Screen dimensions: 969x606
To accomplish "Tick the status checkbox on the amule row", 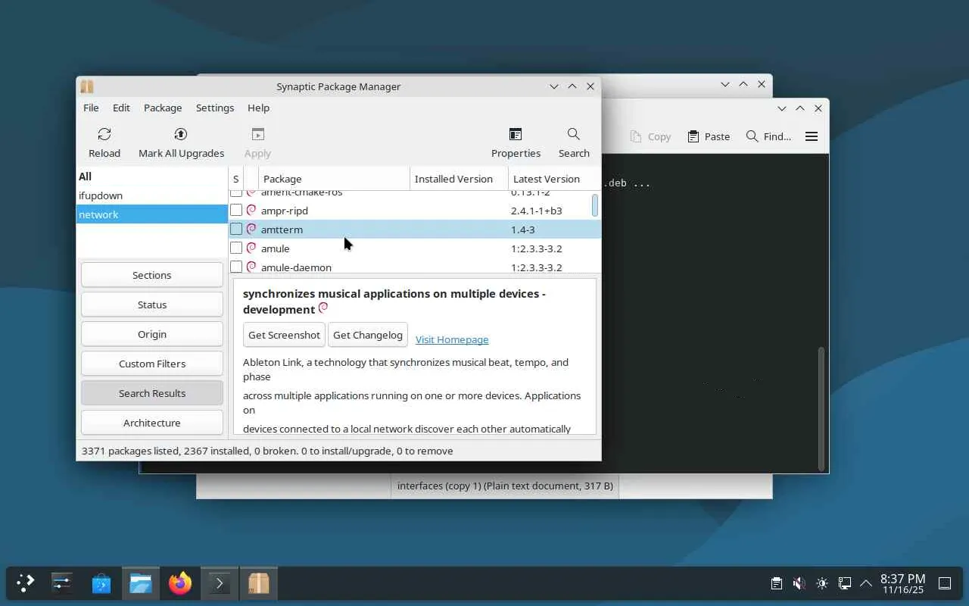I will (236, 248).
